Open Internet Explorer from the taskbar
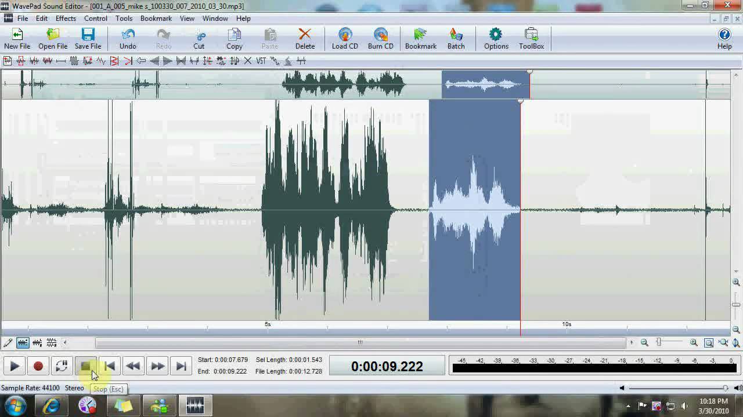 [x=52, y=406]
